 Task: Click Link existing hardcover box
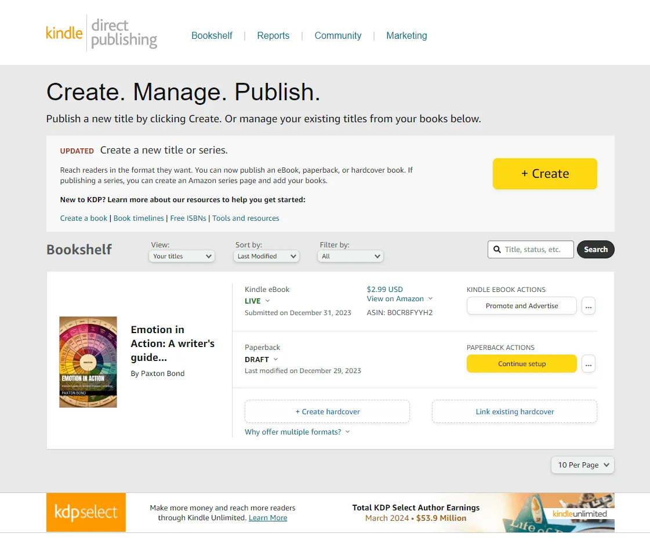(514, 411)
